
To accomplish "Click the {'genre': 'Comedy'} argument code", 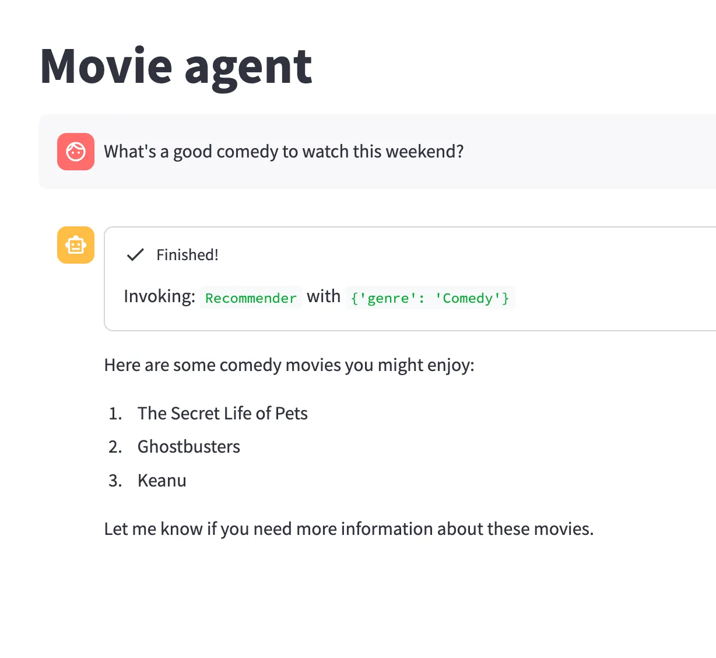I will pyautogui.click(x=430, y=298).
